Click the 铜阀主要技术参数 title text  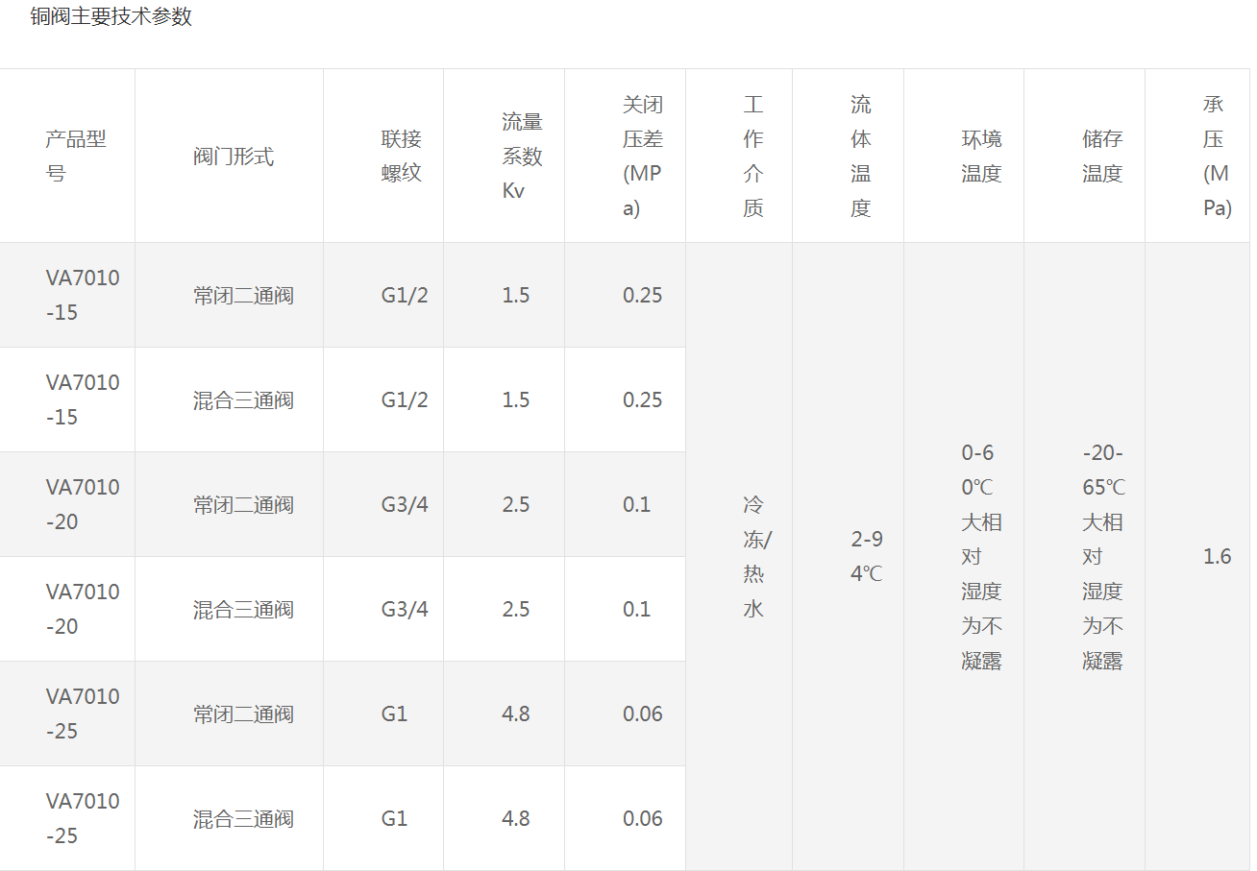point(111,17)
